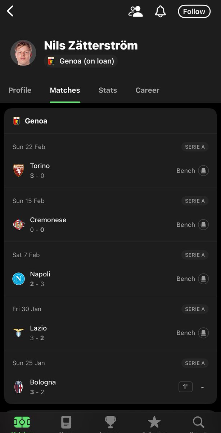Tap the back arrow icon
This screenshot has height=433, width=221.
10,11
